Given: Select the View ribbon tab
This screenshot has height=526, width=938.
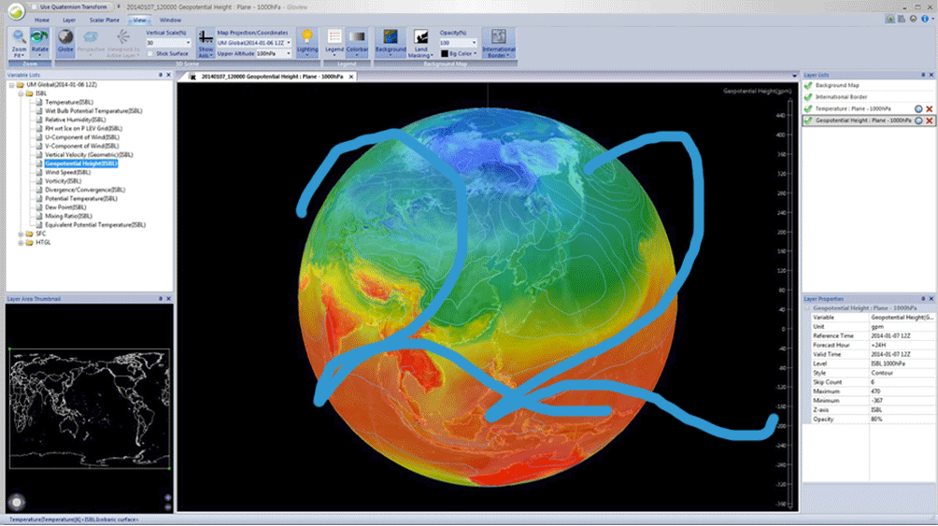Looking at the screenshot, I should [139, 20].
